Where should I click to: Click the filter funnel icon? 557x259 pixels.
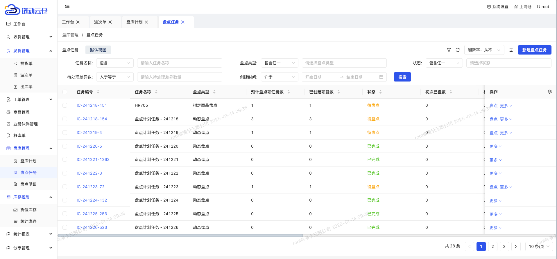(x=449, y=50)
